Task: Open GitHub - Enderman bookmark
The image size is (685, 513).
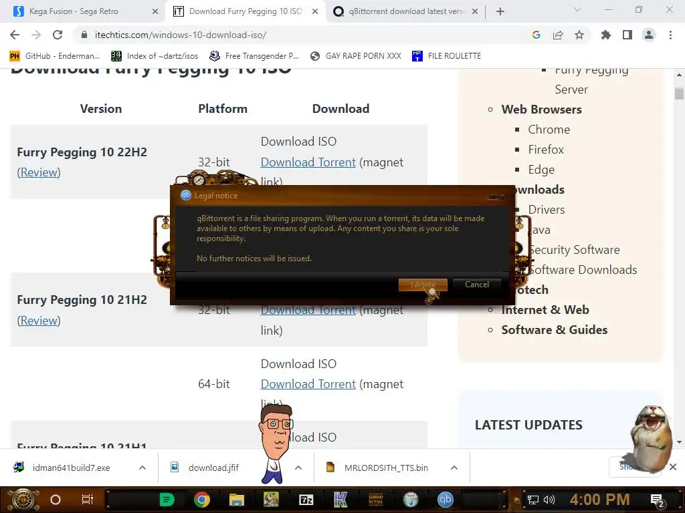Action: point(54,56)
